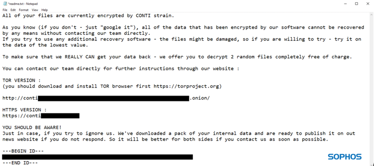
Task: Click the https://torproject.org URL text
Action: coord(187,86)
